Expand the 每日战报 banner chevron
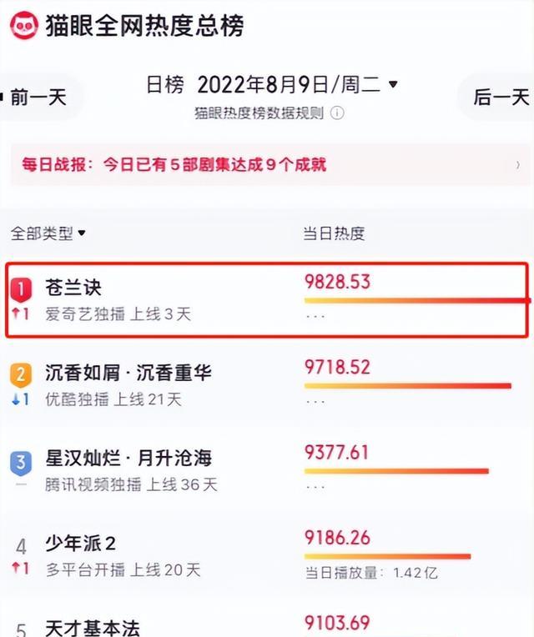Image resolution: width=534 pixels, height=637 pixels. pos(518,165)
